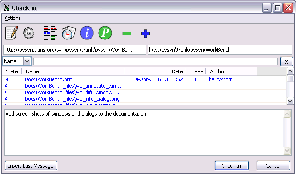Click the gear shell command icon
296x175 pixels.
[x=28, y=33]
